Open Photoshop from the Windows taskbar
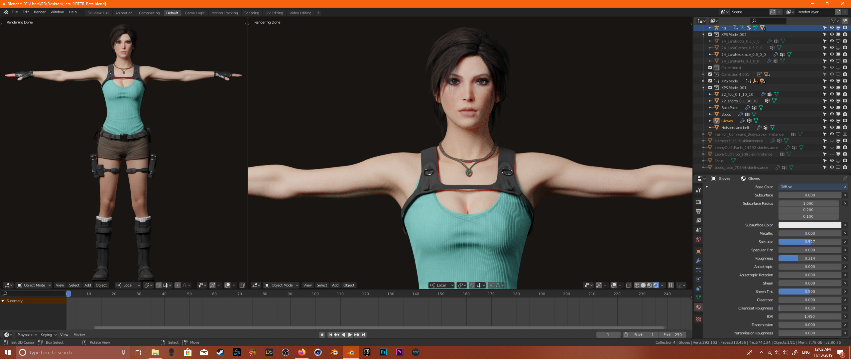 click(383, 352)
